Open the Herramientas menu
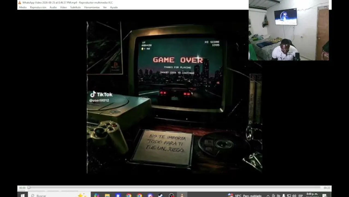 [92, 7]
